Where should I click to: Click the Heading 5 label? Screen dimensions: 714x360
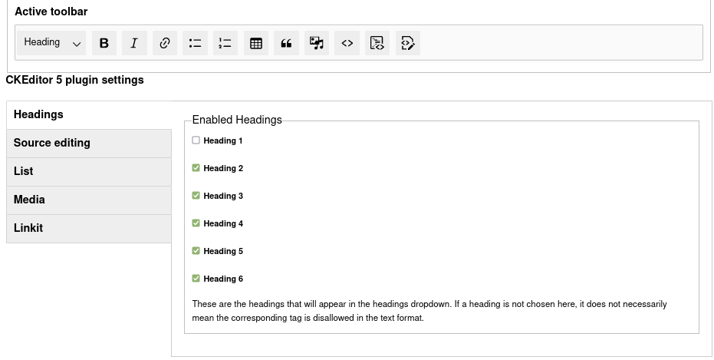click(223, 251)
